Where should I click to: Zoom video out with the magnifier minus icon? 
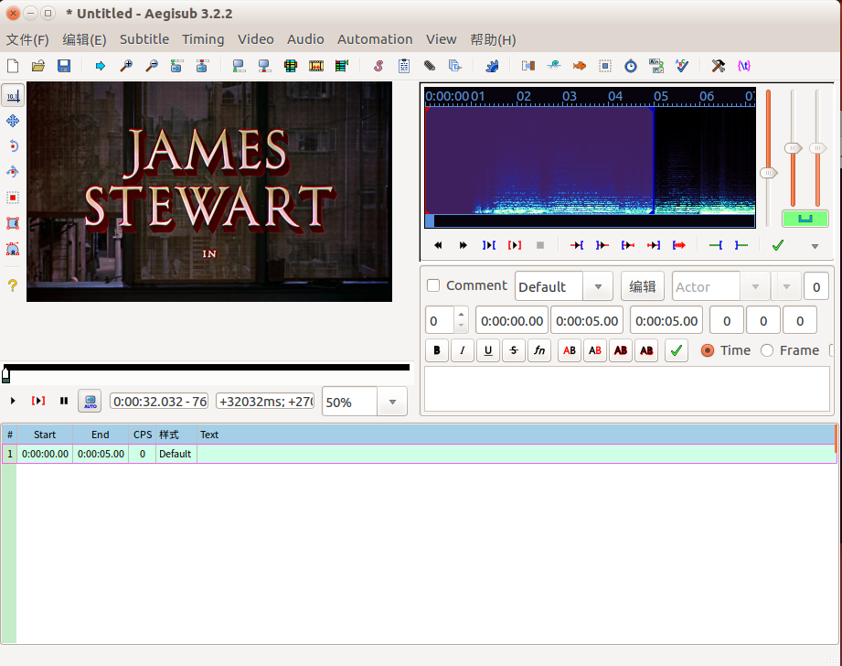click(x=152, y=66)
